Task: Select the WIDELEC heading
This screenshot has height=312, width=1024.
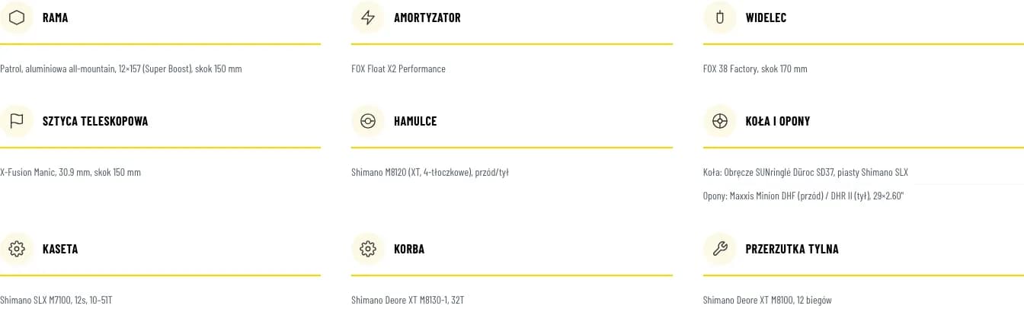Action: tap(766, 18)
